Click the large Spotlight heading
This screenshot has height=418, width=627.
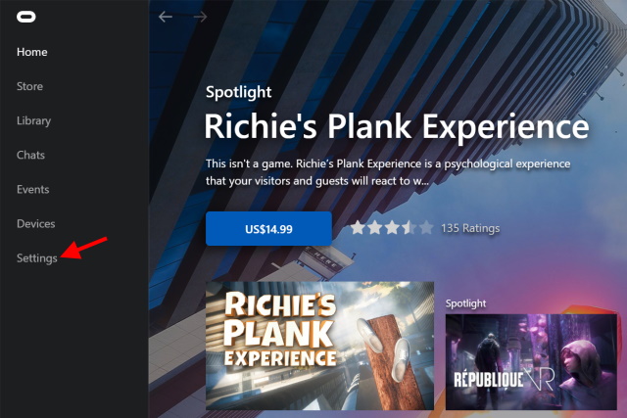click(239, 93)
